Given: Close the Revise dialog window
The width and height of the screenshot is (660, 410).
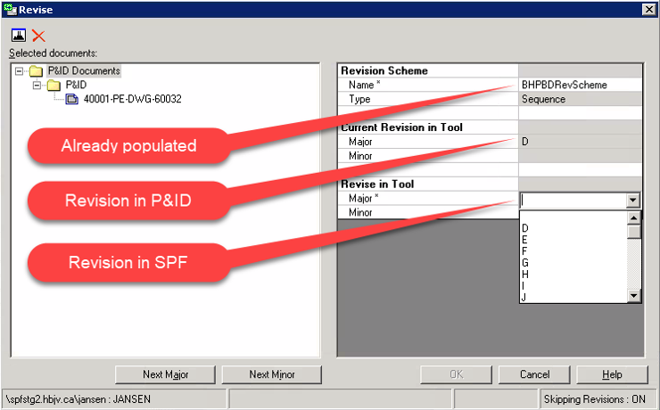Looking at the screenshot, I should point(648,8).
